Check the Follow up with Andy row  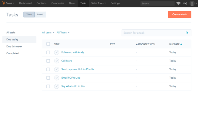48,52
